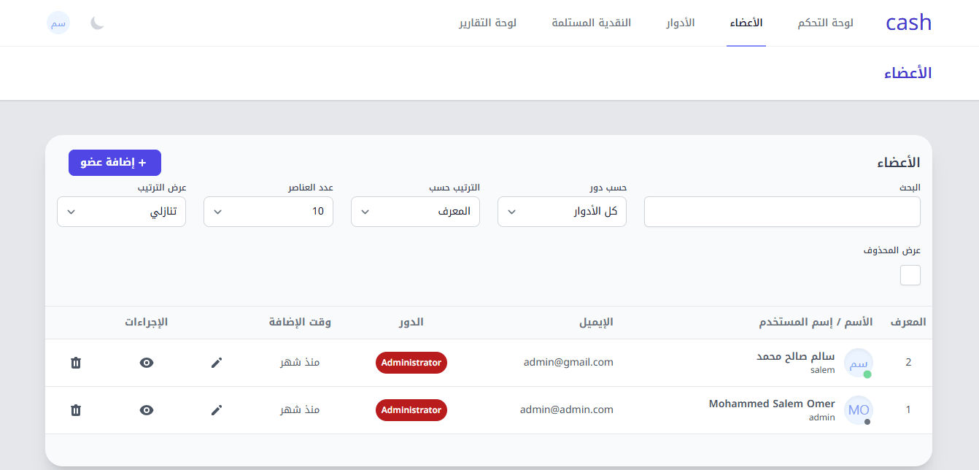Click the سم avatar in salem's row
This screenshot has height=470, width=979.
(858, 363)
